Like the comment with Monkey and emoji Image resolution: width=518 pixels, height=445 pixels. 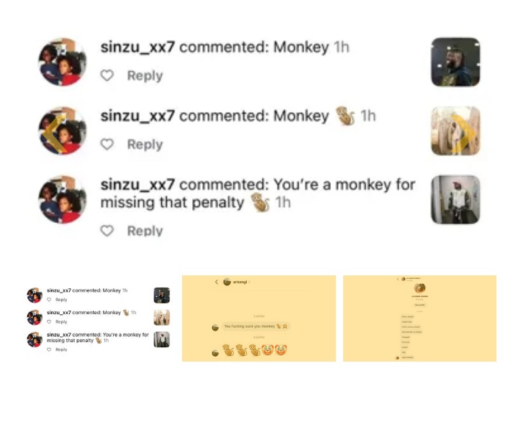[107, 144]
